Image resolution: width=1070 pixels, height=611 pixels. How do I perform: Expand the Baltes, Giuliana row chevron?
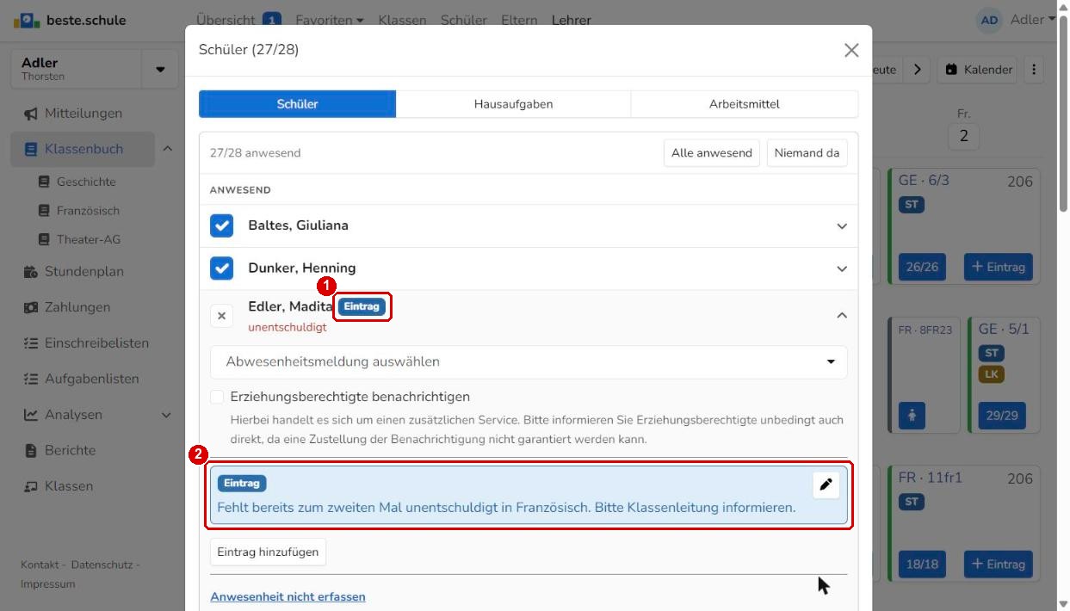point(842,226)
